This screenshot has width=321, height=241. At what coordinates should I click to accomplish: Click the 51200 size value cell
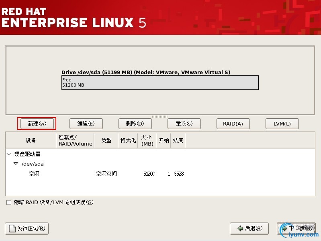(x=149, y=174)
